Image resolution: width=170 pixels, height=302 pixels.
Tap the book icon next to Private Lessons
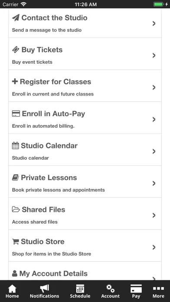coord(16,177)
